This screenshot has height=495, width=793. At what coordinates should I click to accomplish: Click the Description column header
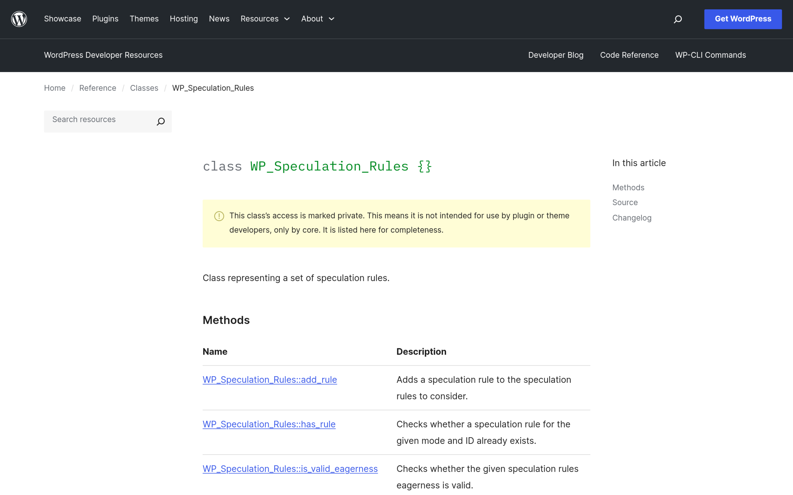[x=421, y=352]
